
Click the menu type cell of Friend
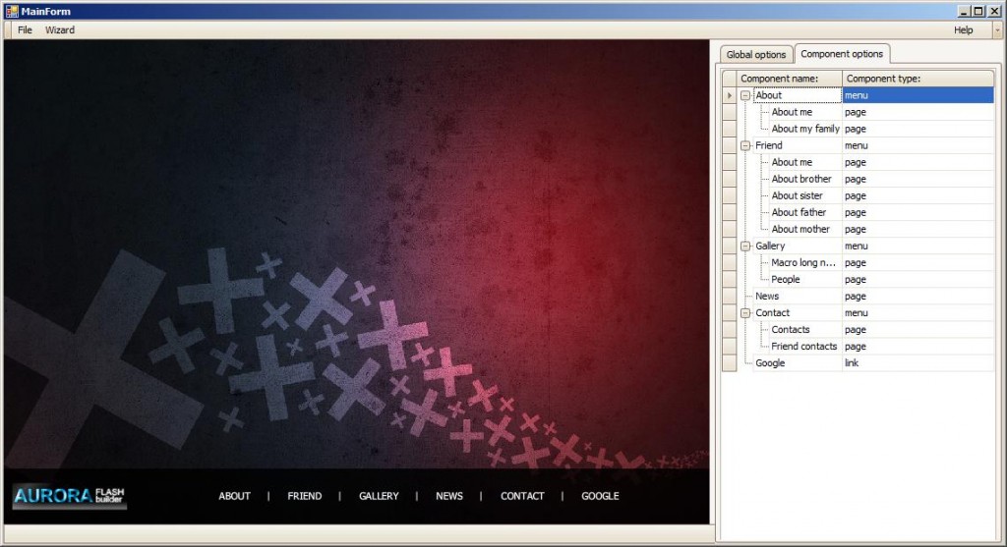(918, 145)
